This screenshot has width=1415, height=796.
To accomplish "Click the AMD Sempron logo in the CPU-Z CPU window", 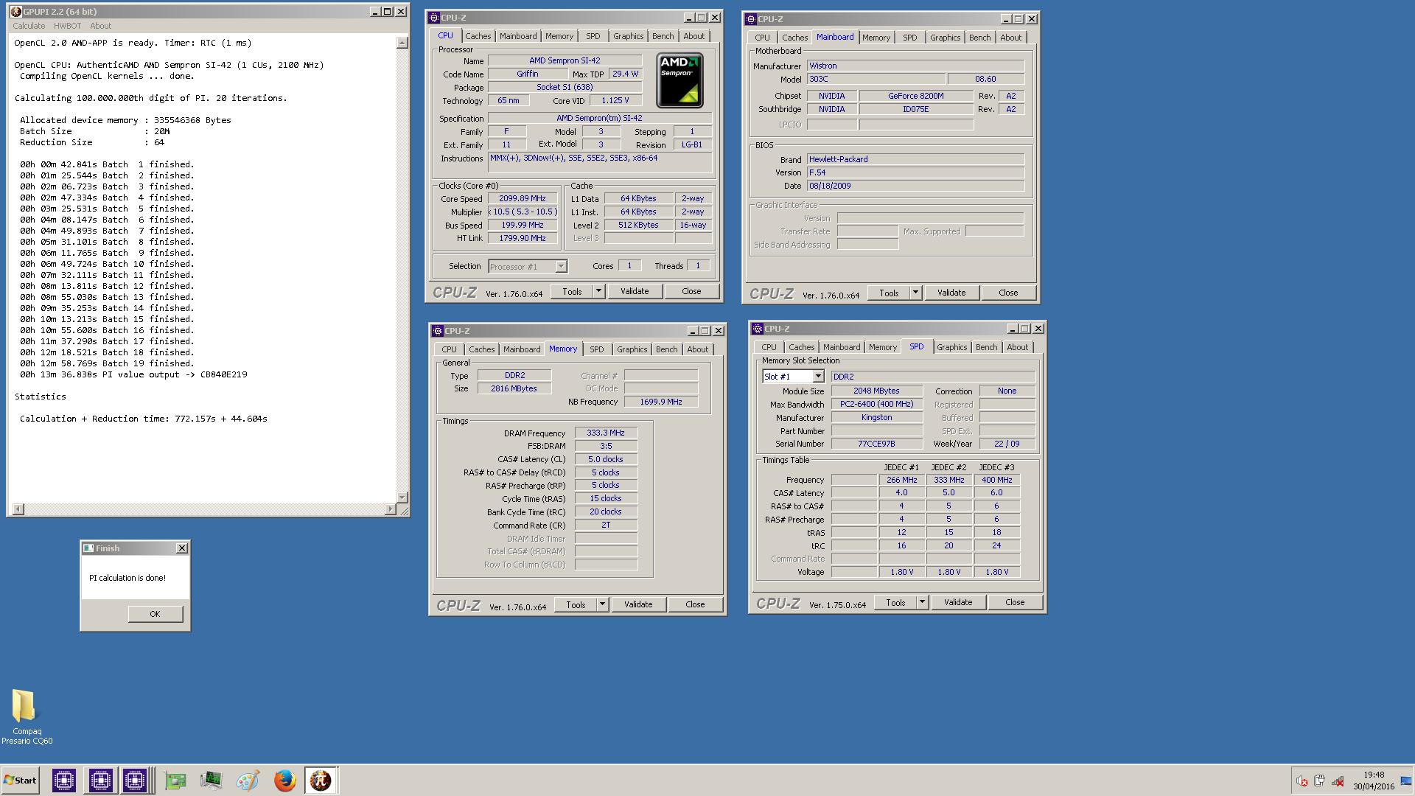I will (x=679, y=80).
